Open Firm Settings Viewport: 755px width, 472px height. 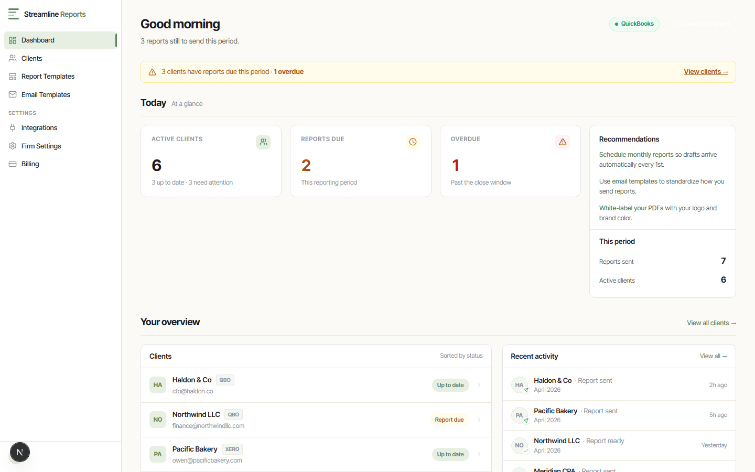point(60,146)
